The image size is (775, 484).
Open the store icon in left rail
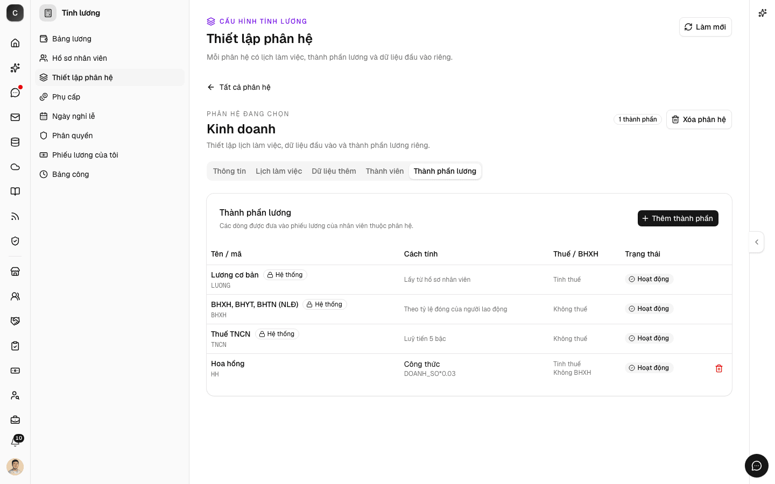point(15,272)
